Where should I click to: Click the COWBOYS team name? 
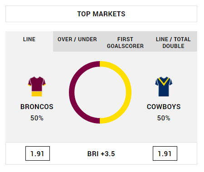(x=164, y=107)
